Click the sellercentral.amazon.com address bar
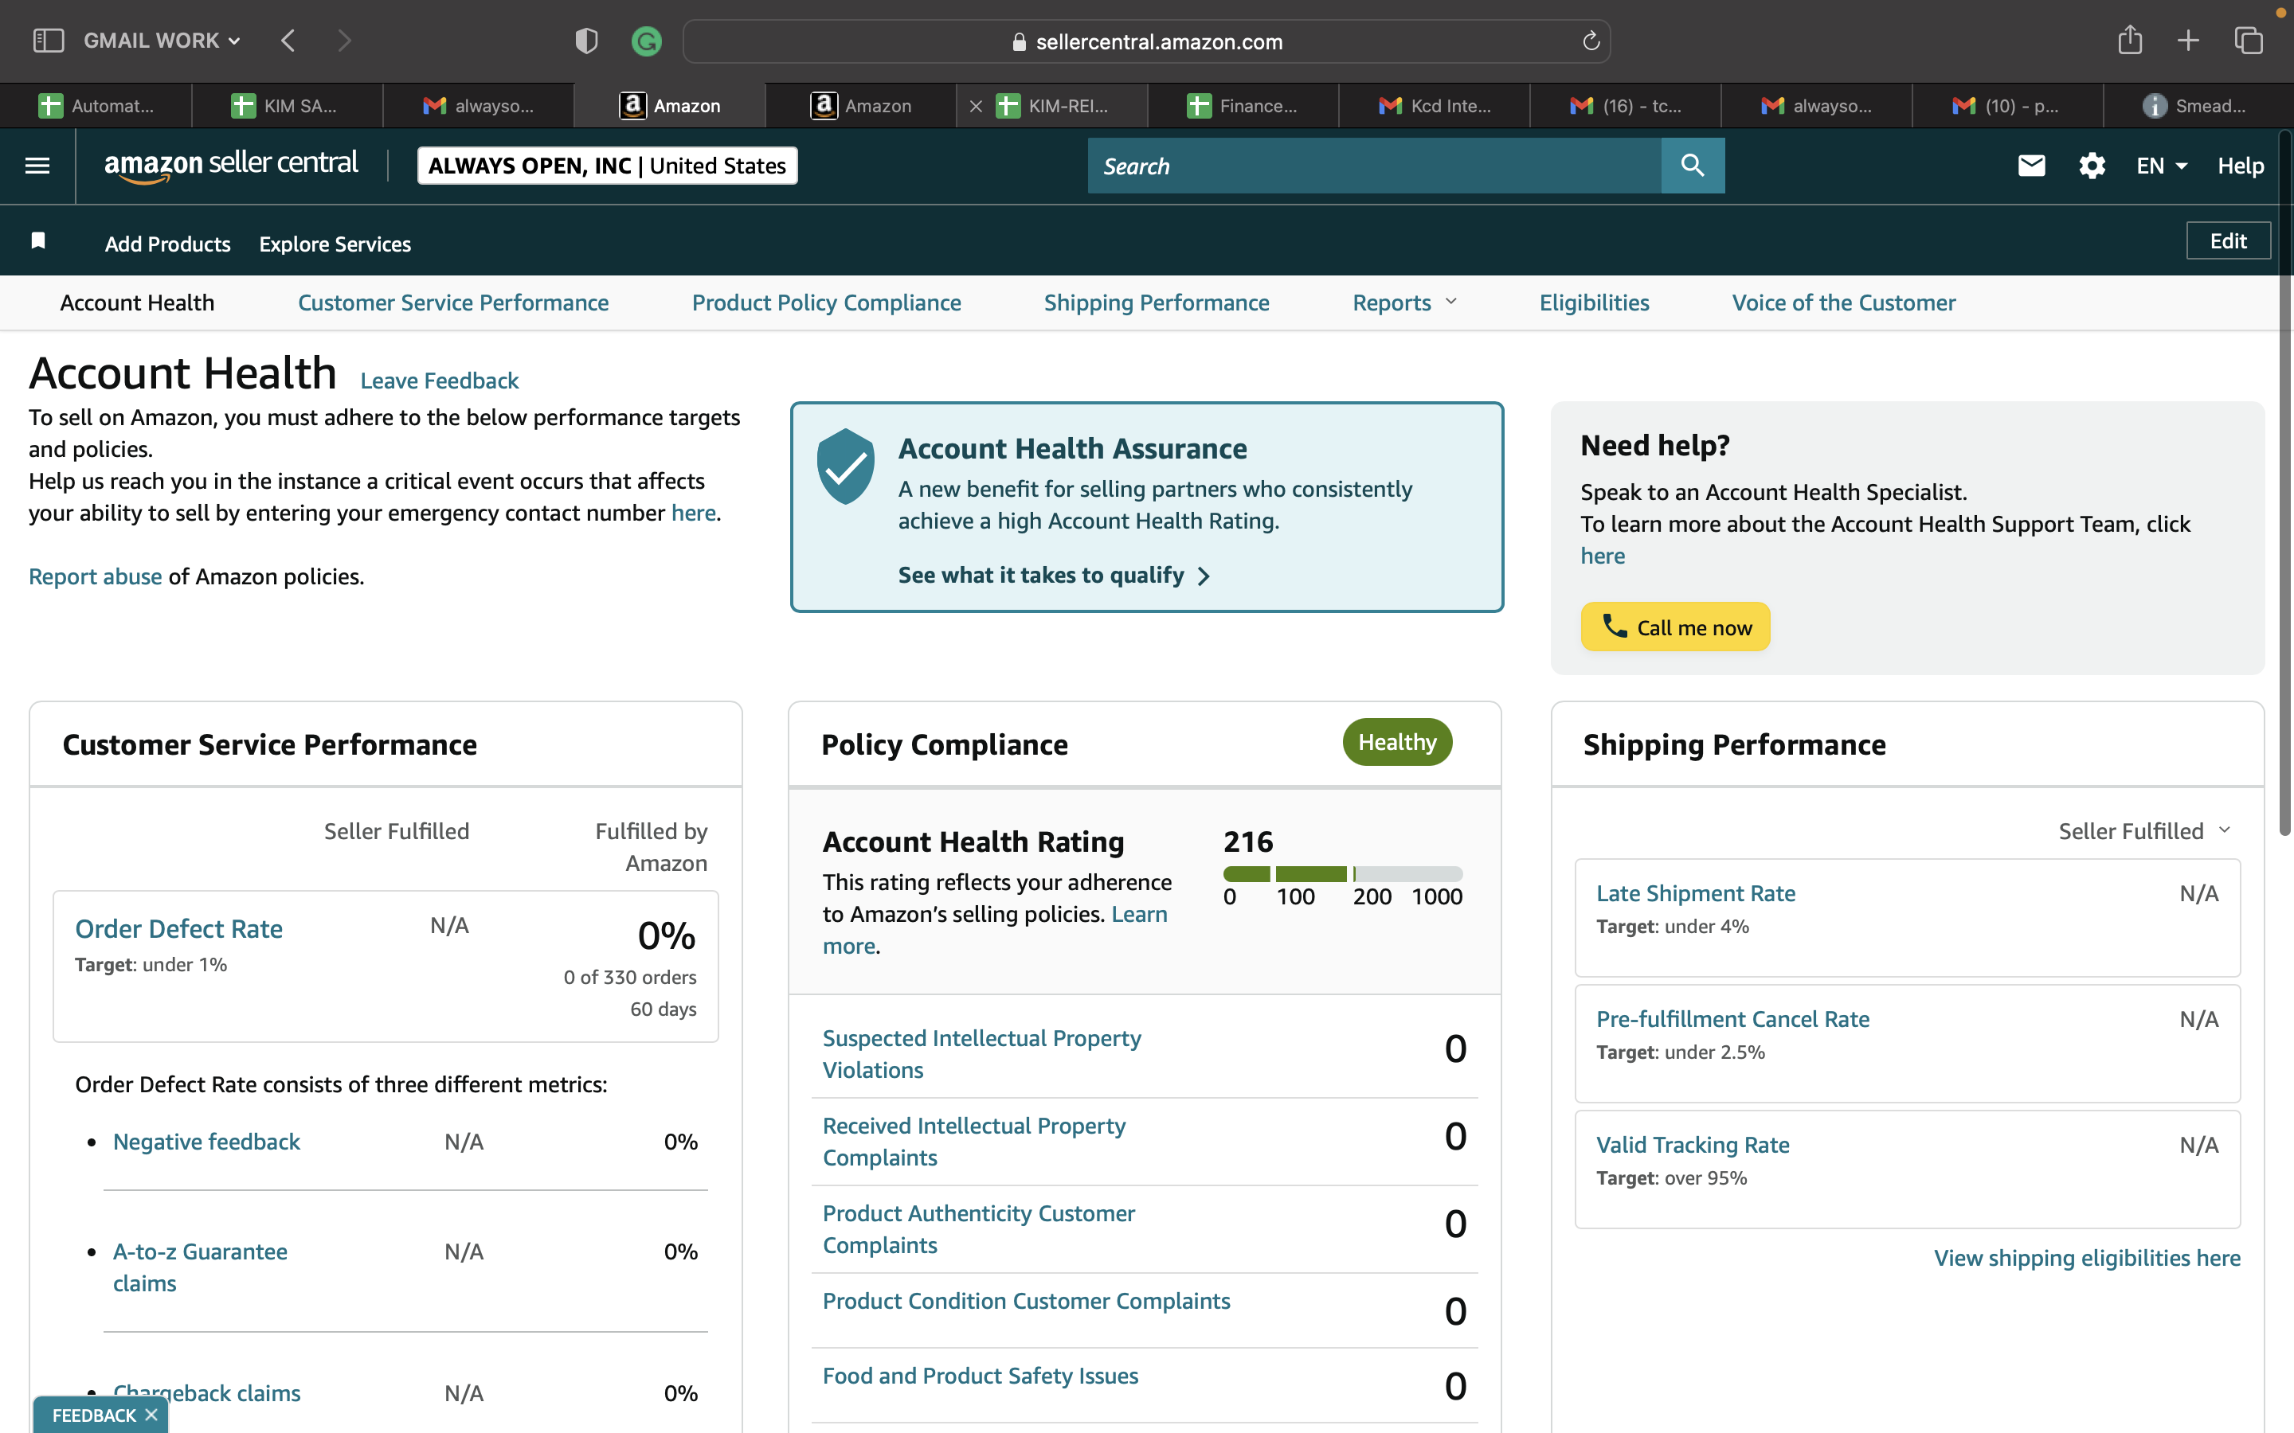The height and width of the screenshot is (1433, 2294). tap(1147, 41)
